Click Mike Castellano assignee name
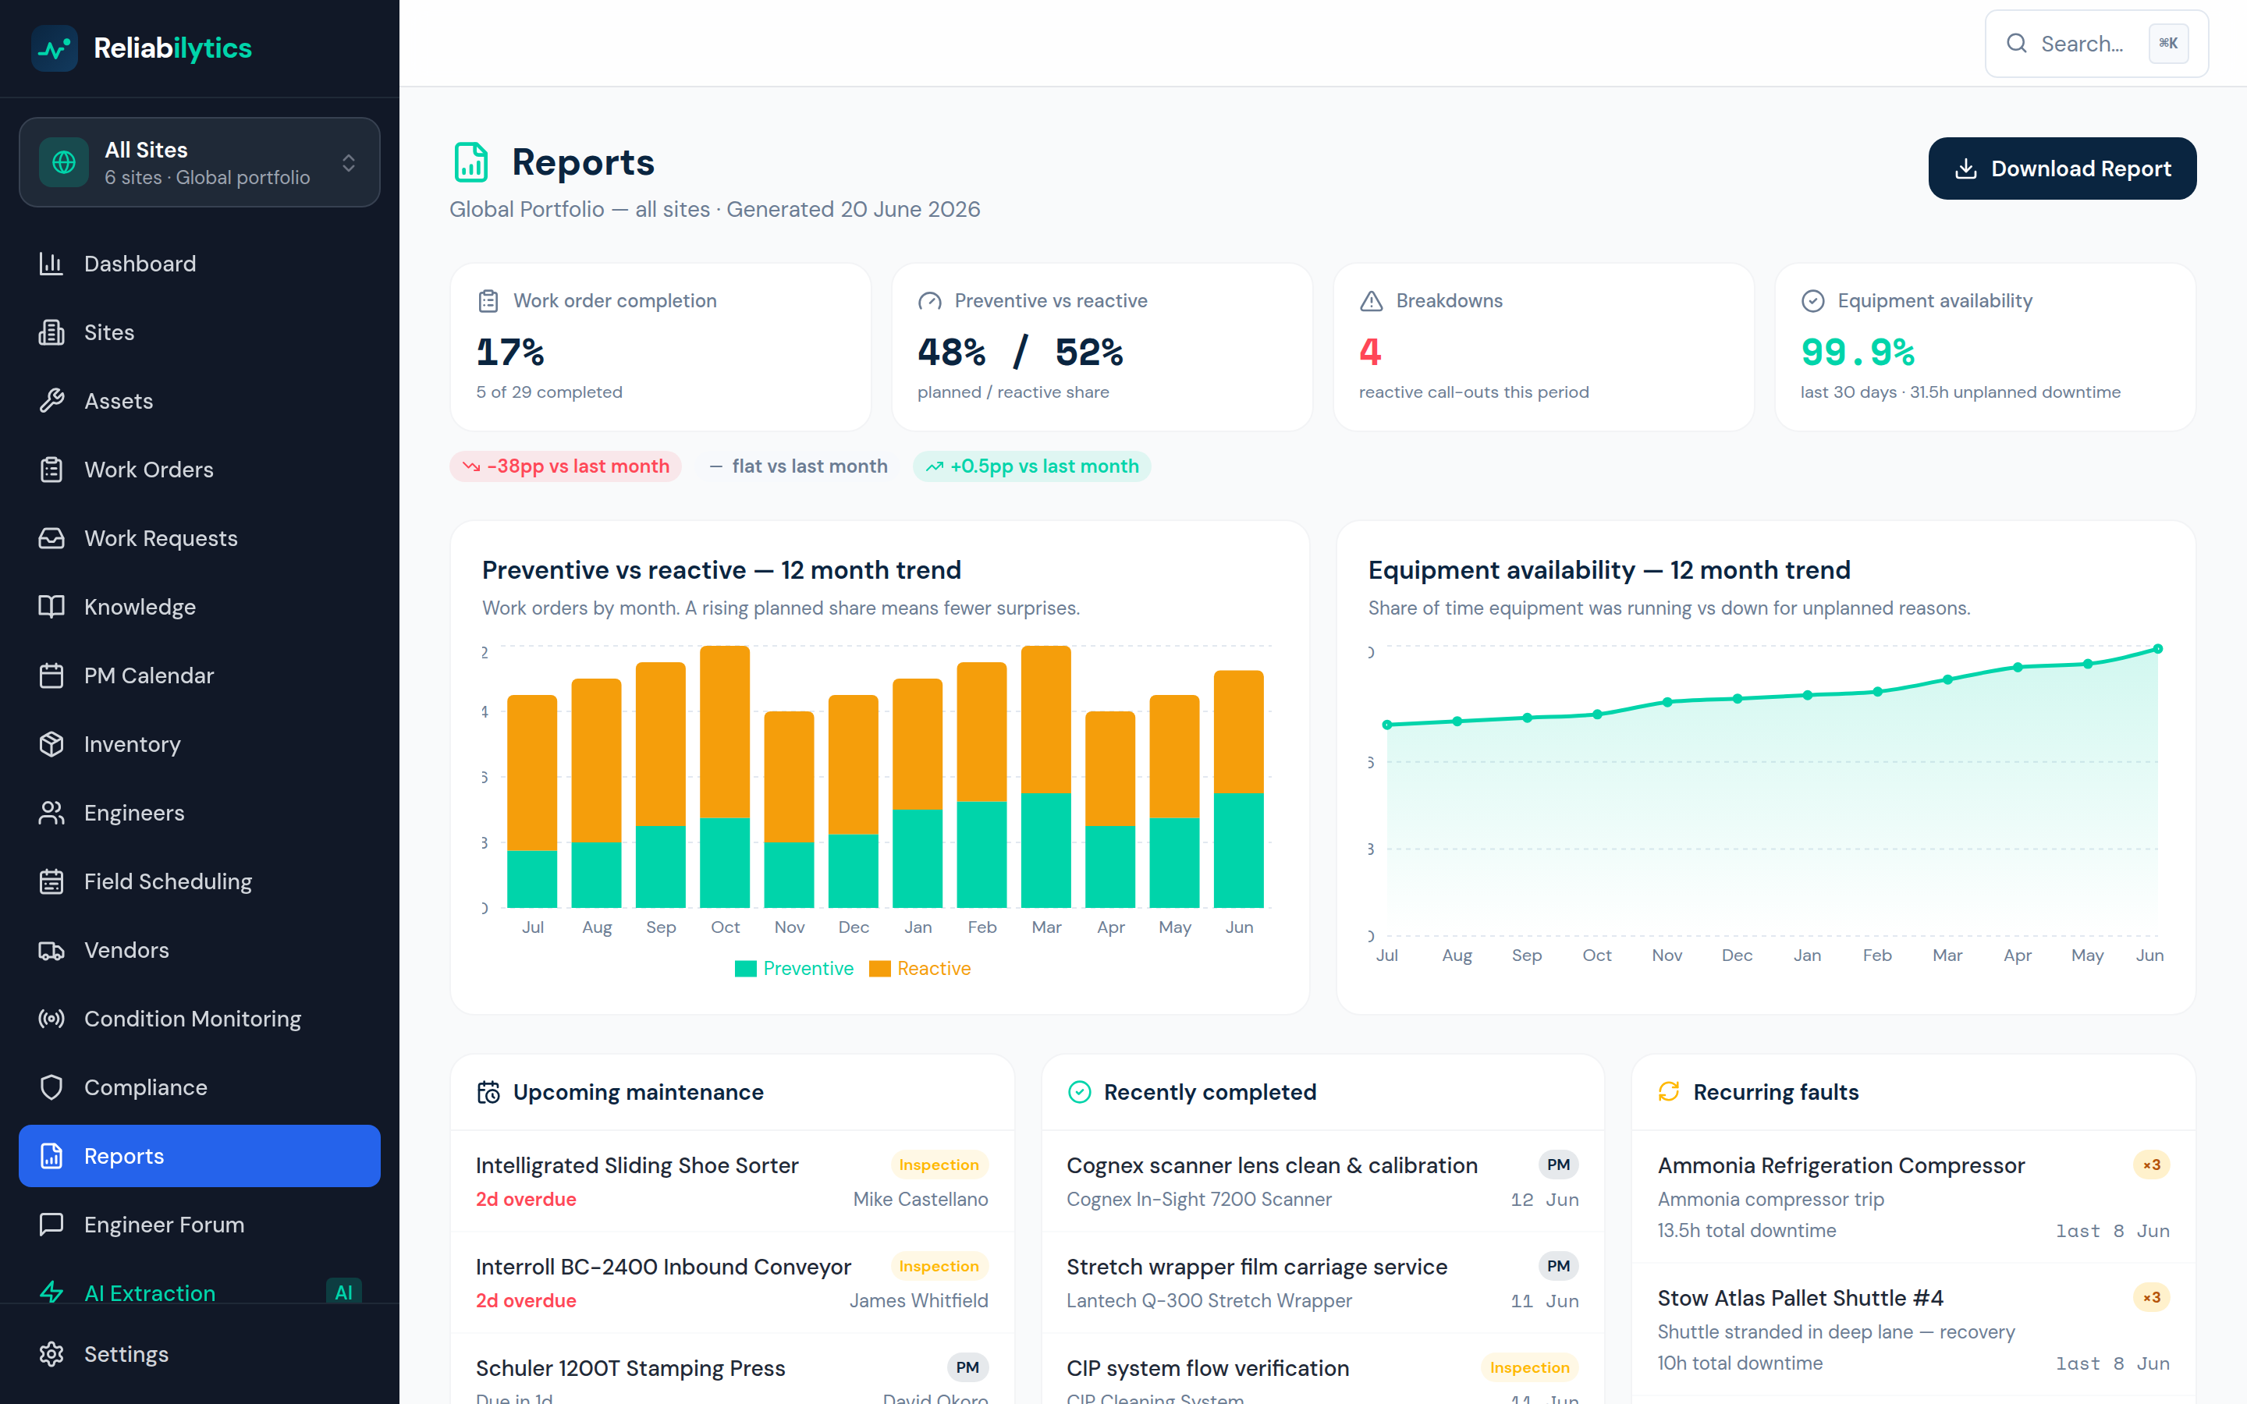This screenshot has height=1404, width=2247. pyautogui.click(x=920, y=1200)
